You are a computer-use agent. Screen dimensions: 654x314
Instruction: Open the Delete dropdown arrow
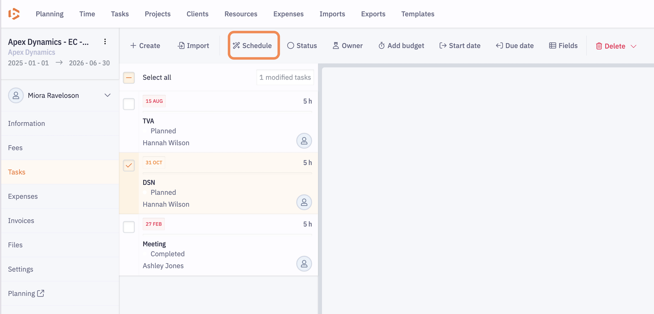coord(634,46)
